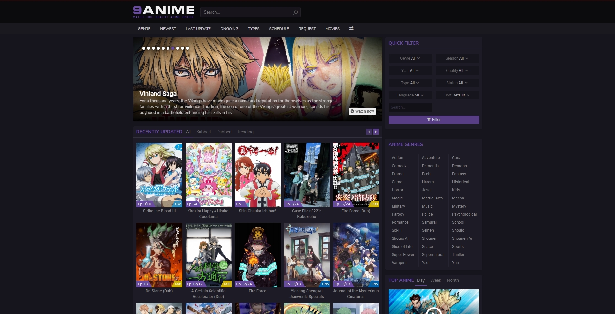Open the Case File n°221: Kabukicho poster
The width and height of the screenshot is (615, 314).
coord(307,175)
